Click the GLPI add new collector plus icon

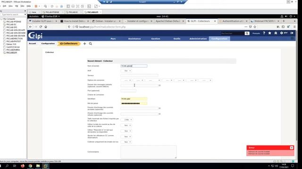84,44
